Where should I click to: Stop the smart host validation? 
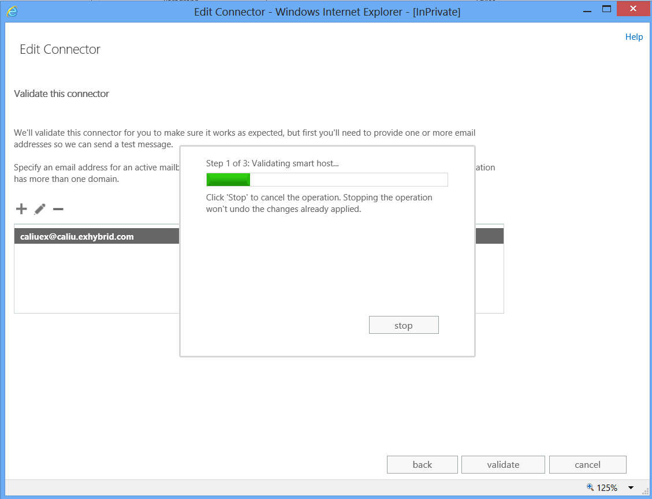point(404,325)
